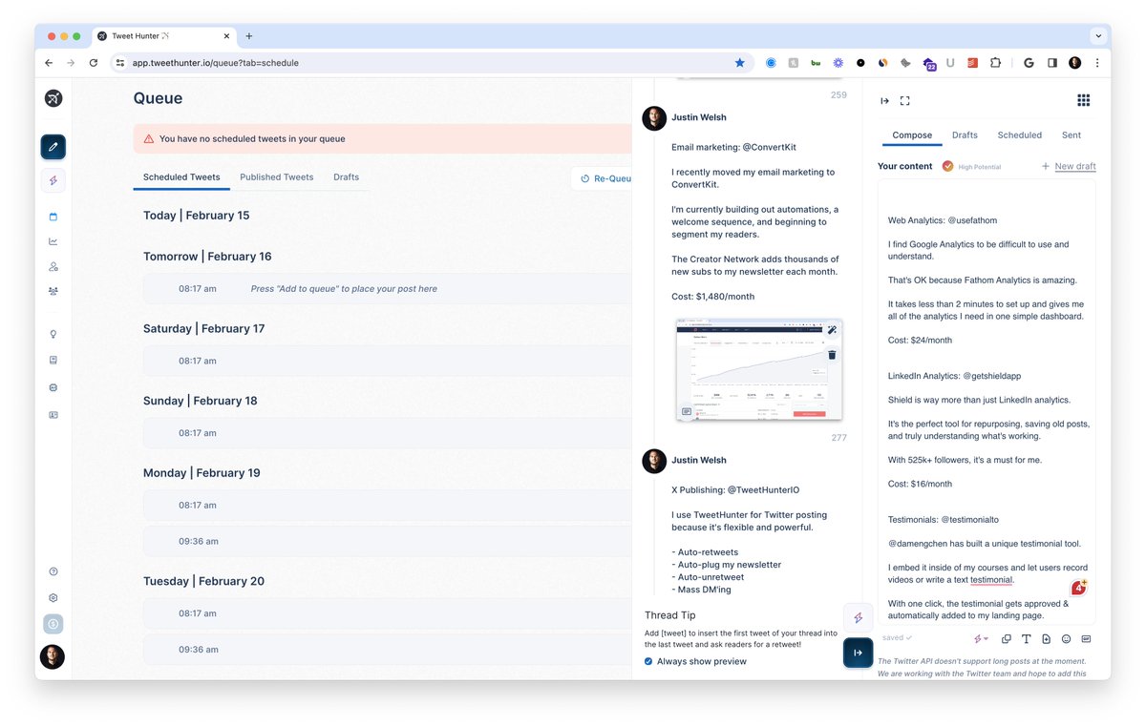Open the help question mark icon
This screenshot has width=1146, height=726.
pos(53,571)
